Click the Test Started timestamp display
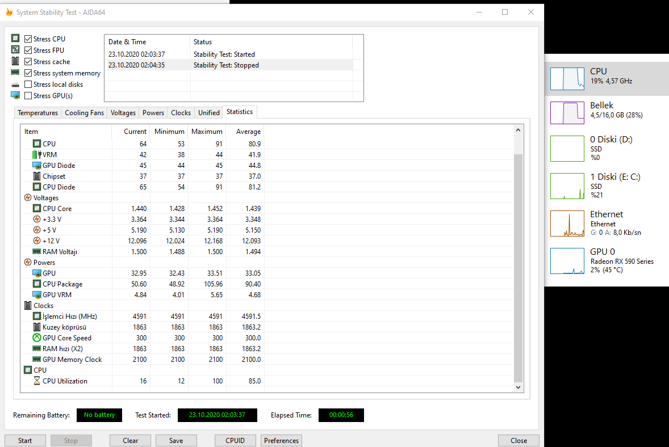The height and width of the screenshot is (447, 669). (x=217, y=415)
